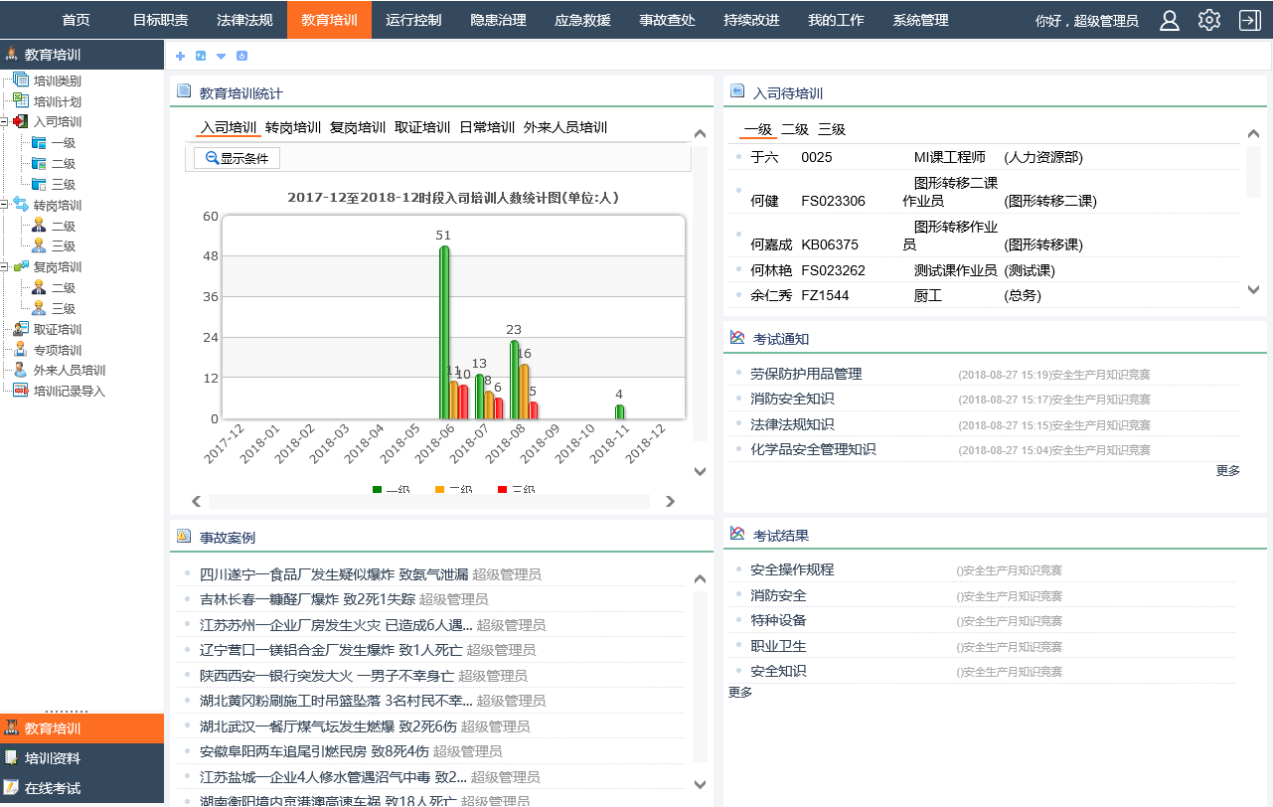This screenshot has height=807, width=1273.
Task: Open 培训记录导入 import icon item
Action: point(21,391)
